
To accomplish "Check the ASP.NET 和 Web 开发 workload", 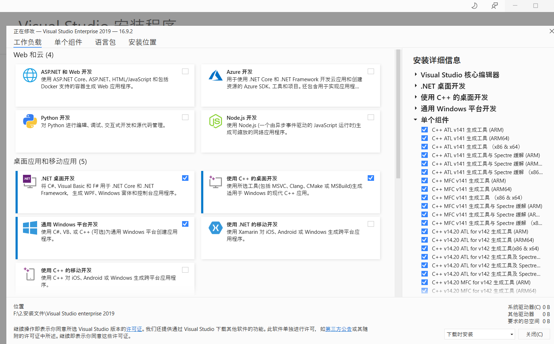I will [x=185, y=71].
